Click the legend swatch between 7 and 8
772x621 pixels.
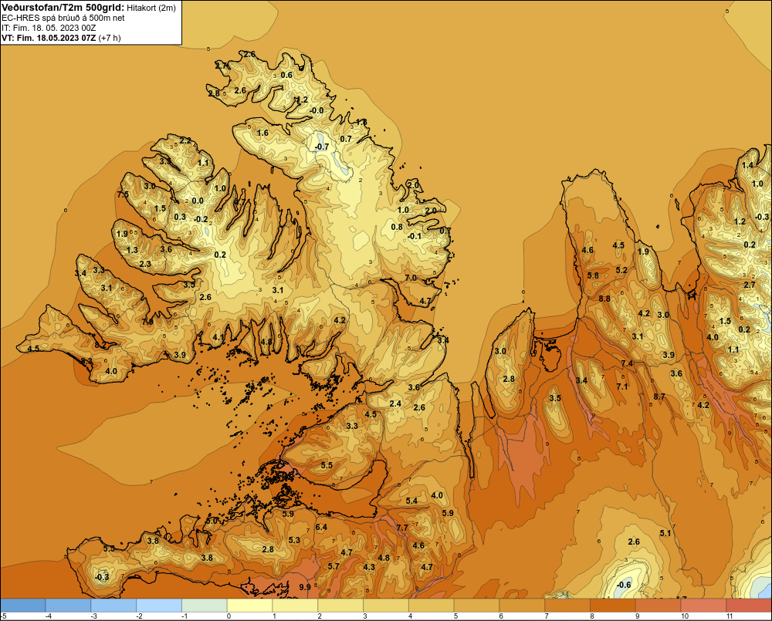click(567, 605)
